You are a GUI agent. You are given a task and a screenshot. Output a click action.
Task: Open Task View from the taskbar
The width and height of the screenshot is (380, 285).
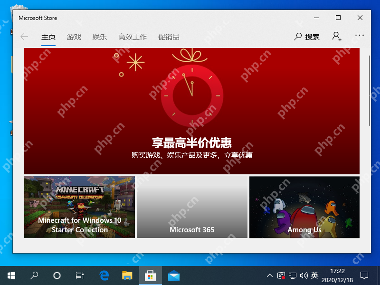(x=80, y=275)
